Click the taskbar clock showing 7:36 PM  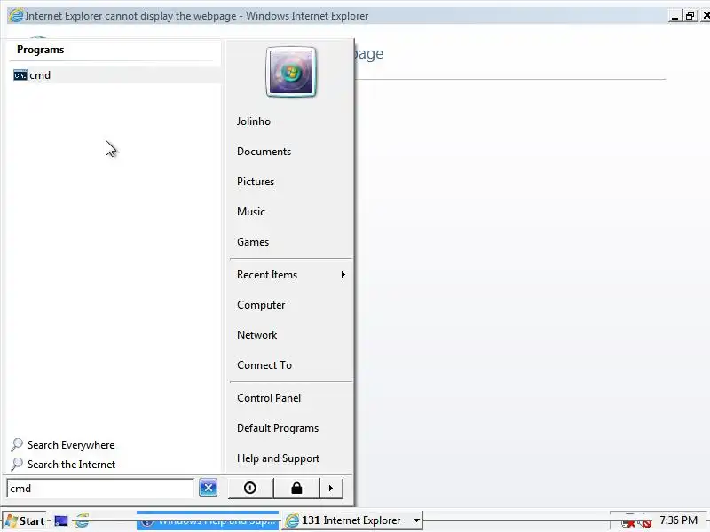click(678, 520)
